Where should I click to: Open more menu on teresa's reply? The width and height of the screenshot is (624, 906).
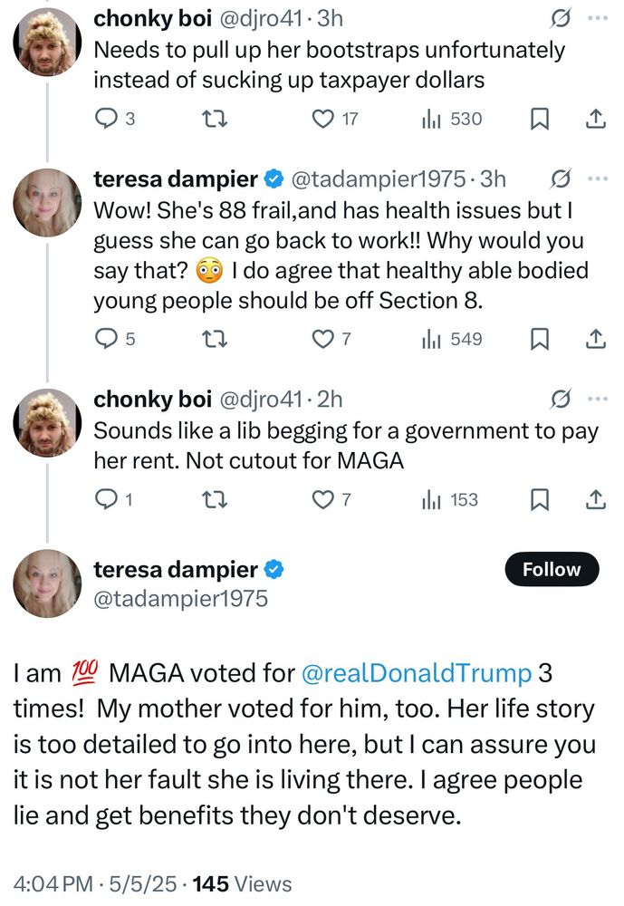(x=595, y=178)
